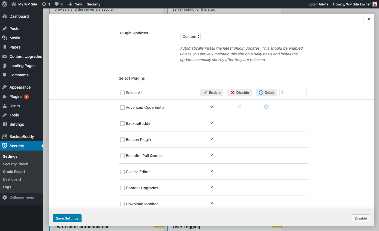Click disable X for Advanced Code Editor
This screenshot has height=231, width=379.
tap(239, 107)
